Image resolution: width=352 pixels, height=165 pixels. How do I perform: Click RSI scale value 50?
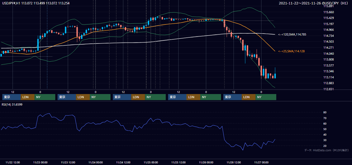(325, 129)
